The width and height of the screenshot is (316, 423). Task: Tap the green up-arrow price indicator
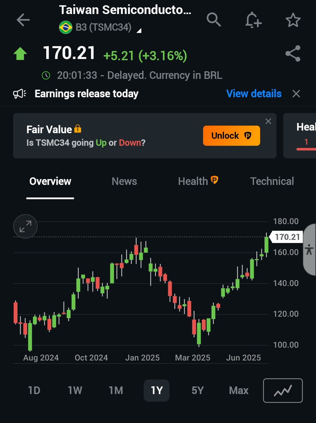click(20, 54)
